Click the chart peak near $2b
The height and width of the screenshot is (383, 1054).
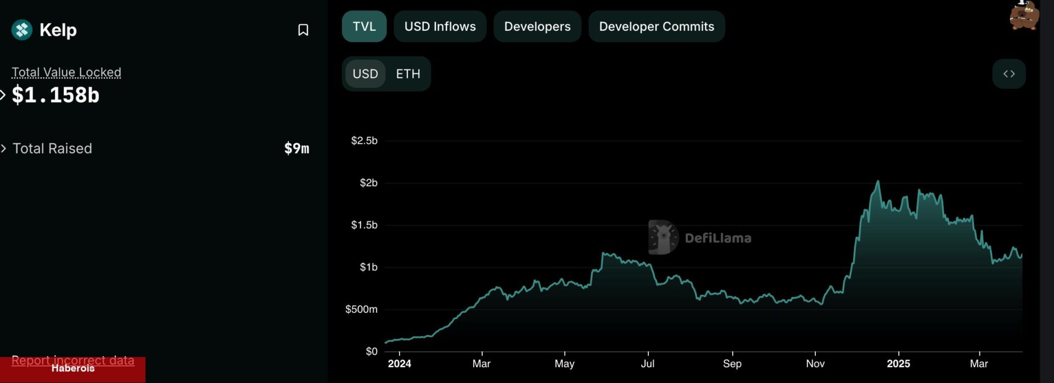[x=878, y=182]
